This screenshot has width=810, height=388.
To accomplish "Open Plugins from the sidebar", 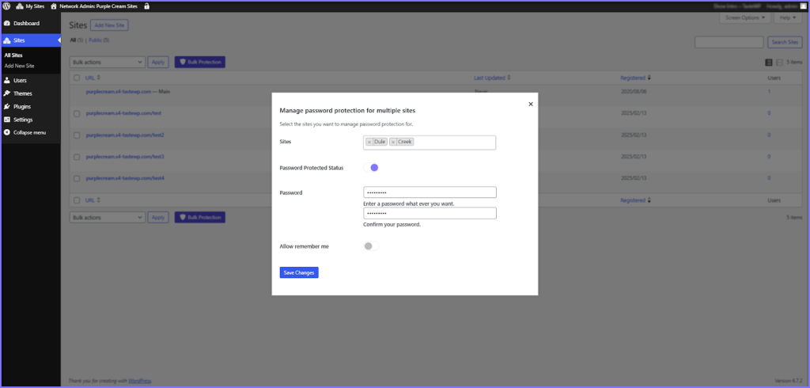I will click(22, 106).
